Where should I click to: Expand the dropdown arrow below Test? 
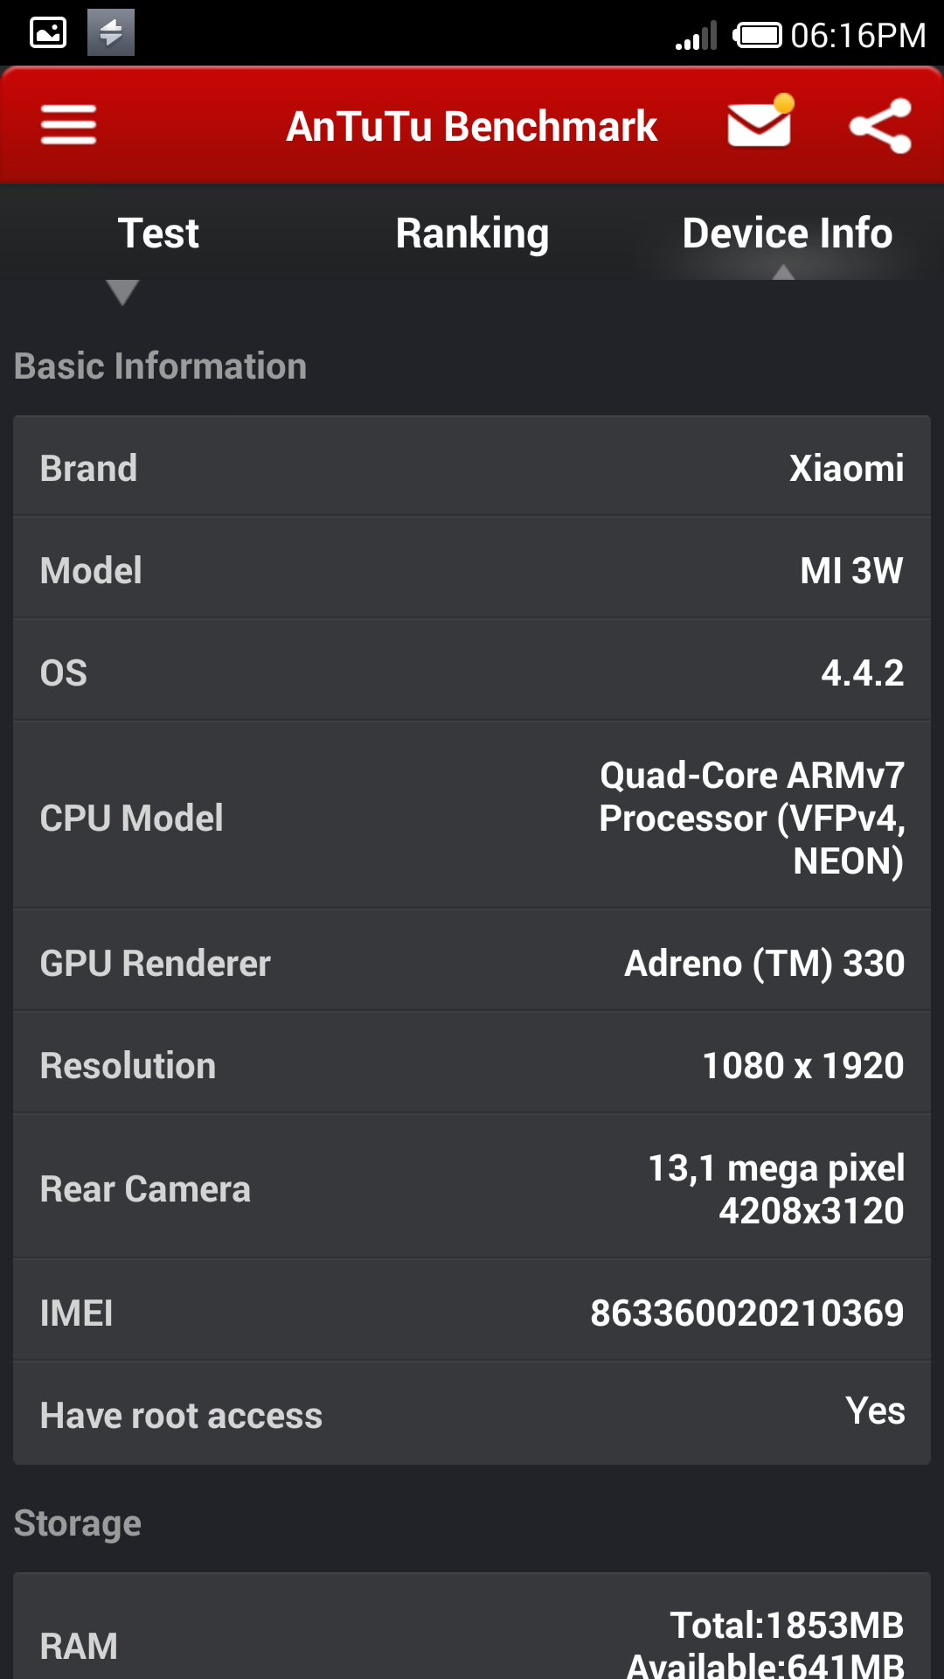pos(122,292)
